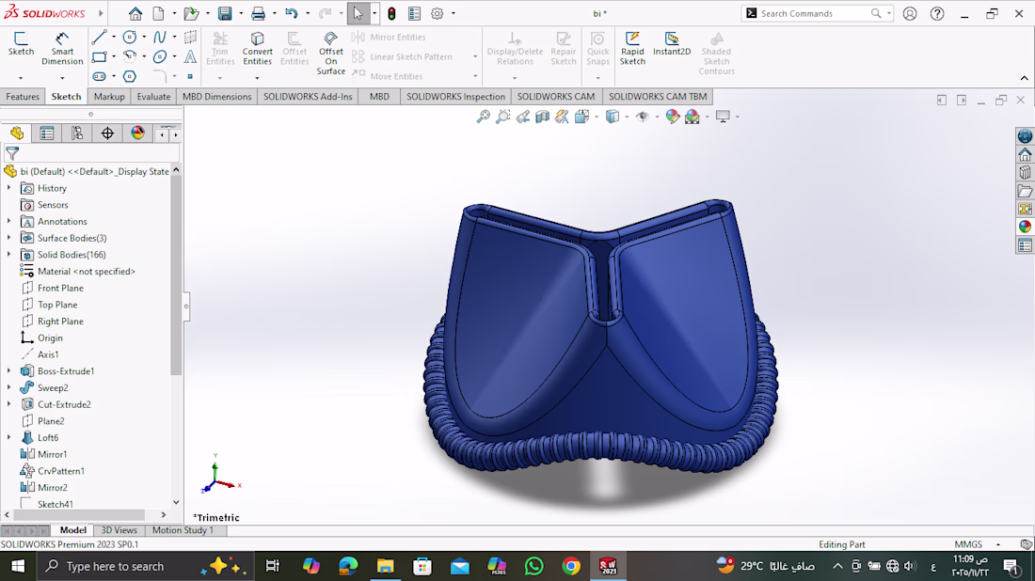Expand Surface Bodies(3) node
The height and width of the screenshot is (581, 1035).
[x=9, y=238]
